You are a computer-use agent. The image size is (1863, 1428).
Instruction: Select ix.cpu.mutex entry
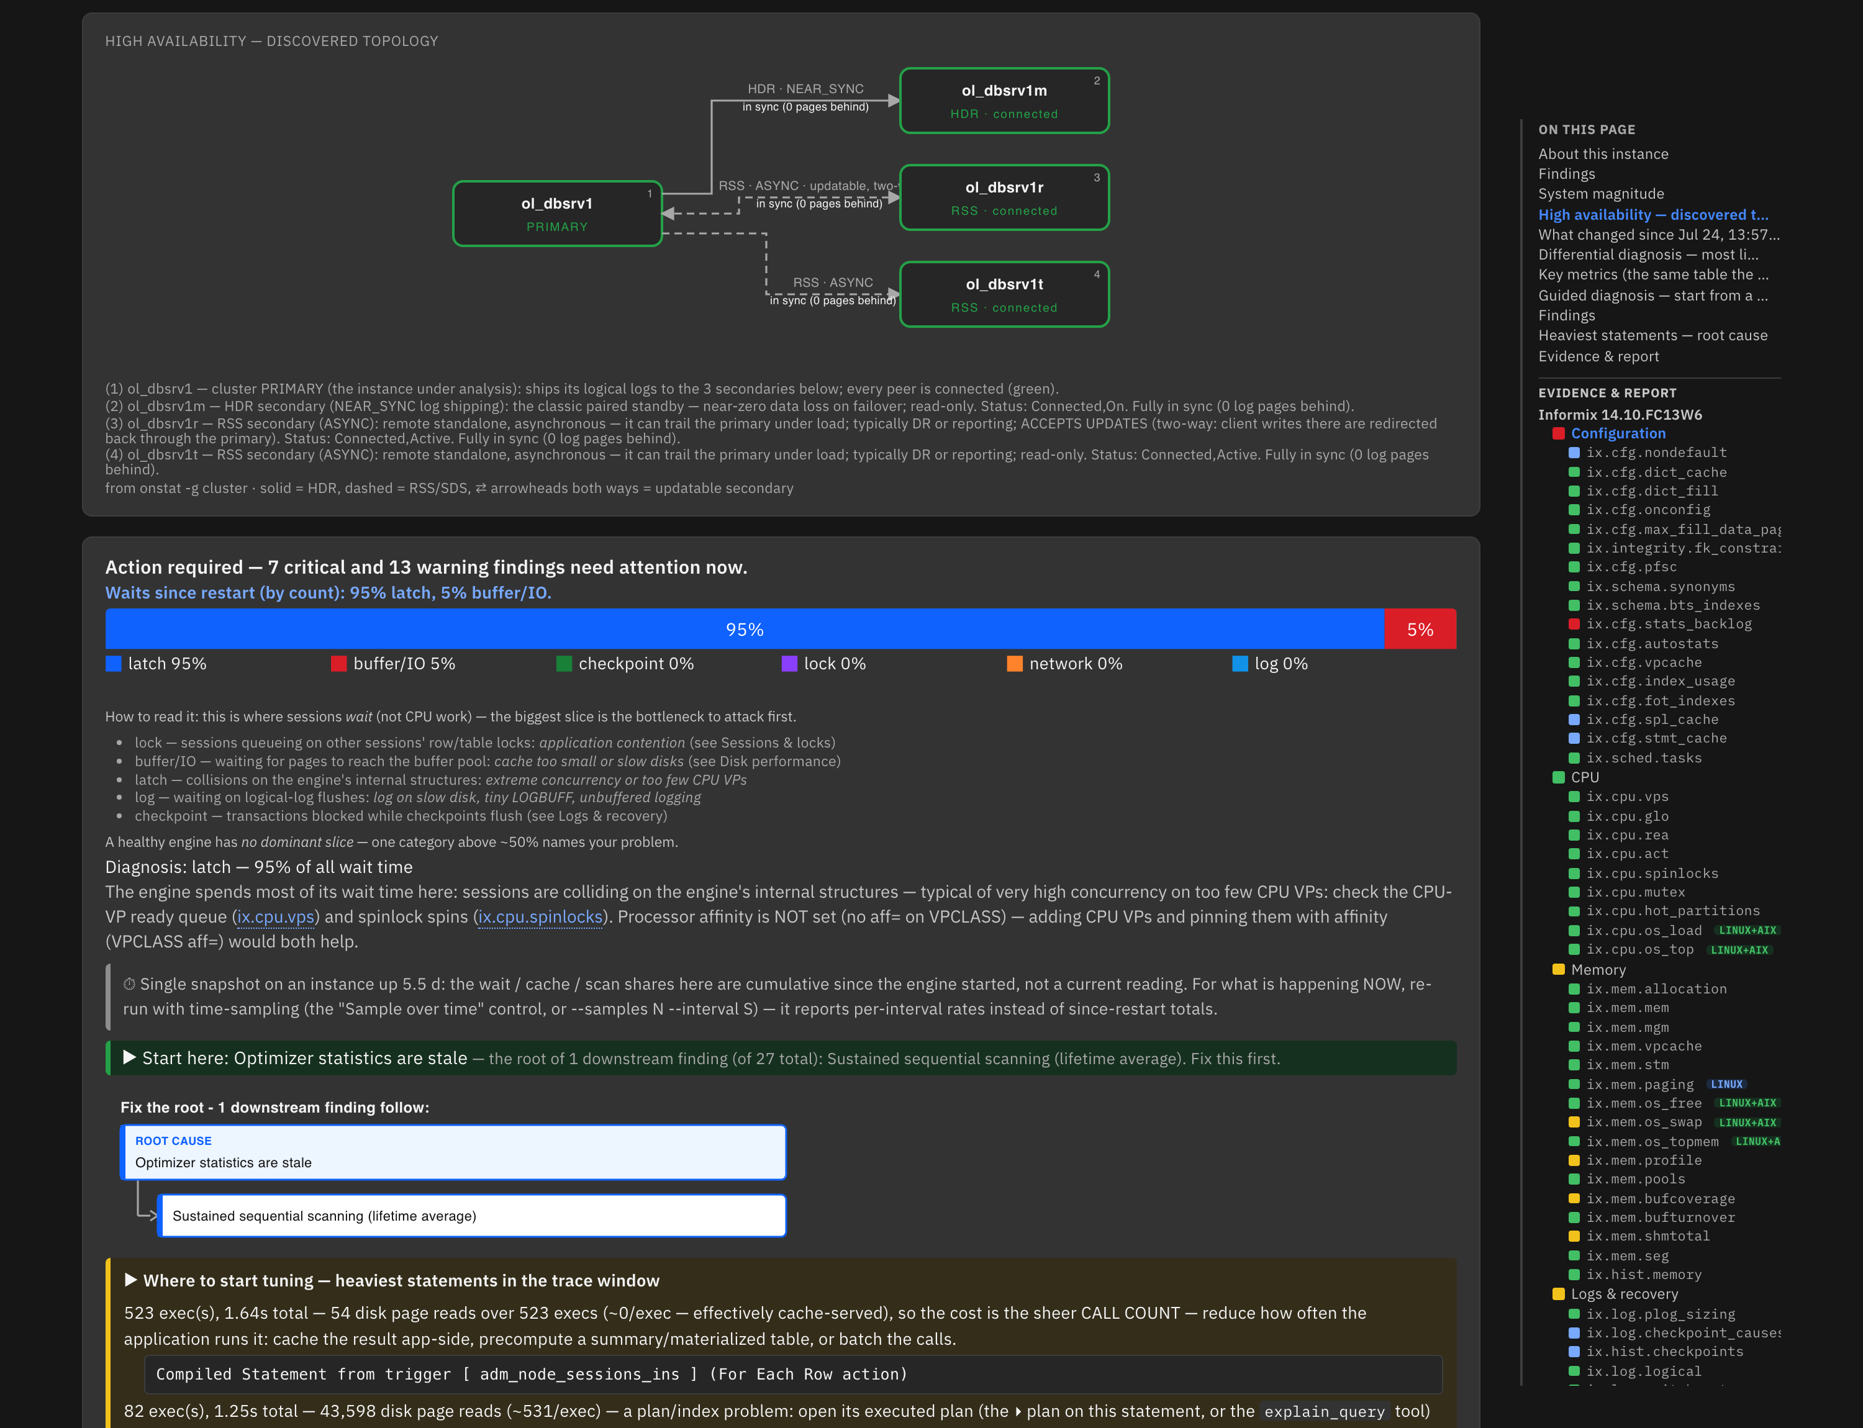(1635, 893)
